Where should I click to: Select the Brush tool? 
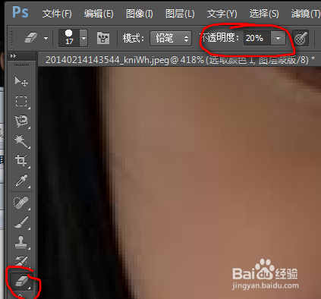(21, 222)
